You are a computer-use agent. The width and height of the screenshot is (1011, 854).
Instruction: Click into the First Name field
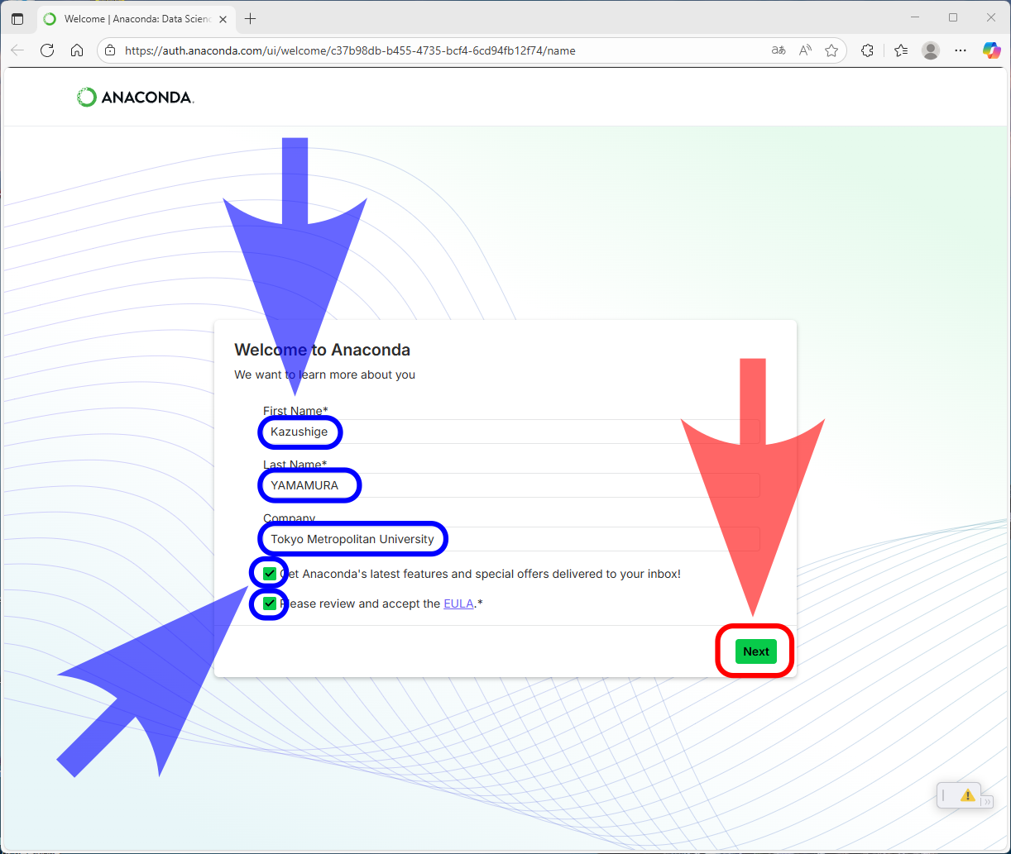(x=509, y=432)
